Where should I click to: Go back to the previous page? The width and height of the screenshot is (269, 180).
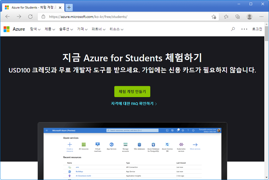click(8, 16)
